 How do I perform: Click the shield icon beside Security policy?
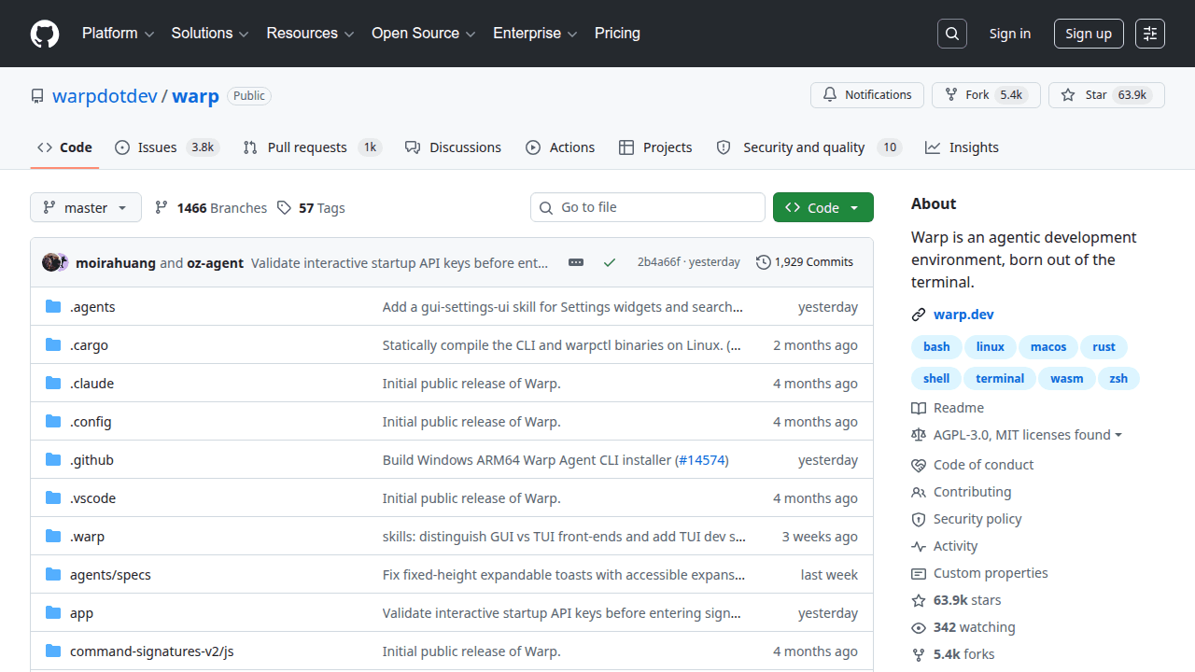[919, 519]
